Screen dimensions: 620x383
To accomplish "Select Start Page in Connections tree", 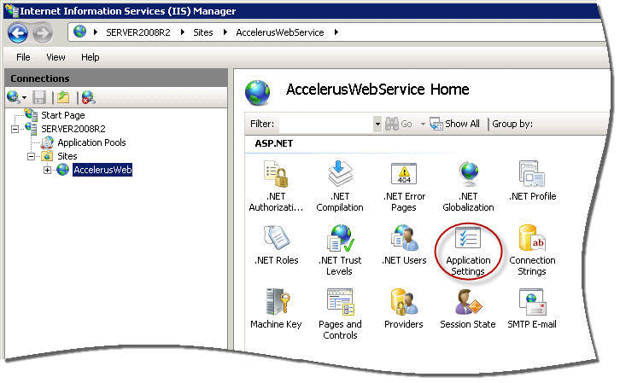I will click(x=63, y=115).
